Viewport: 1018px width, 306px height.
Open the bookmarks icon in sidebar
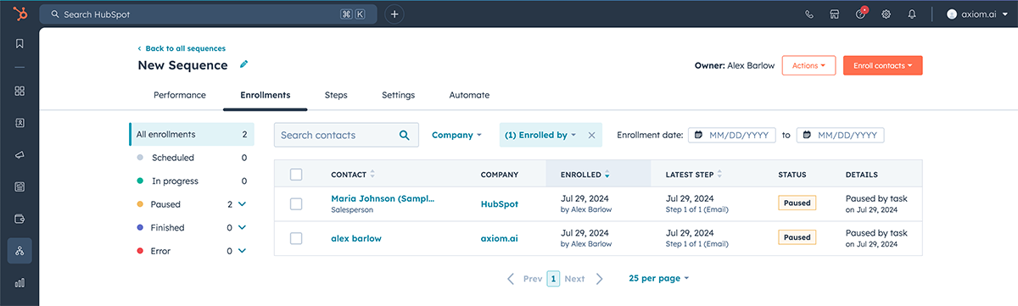(20, 44)
